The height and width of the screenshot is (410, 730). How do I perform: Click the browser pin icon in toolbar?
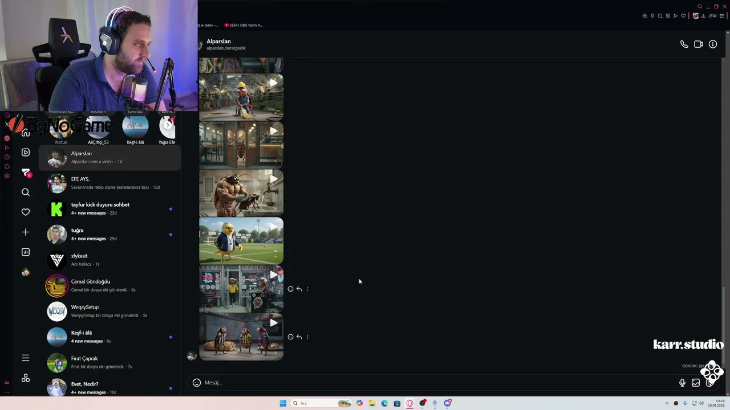[652, 16]
